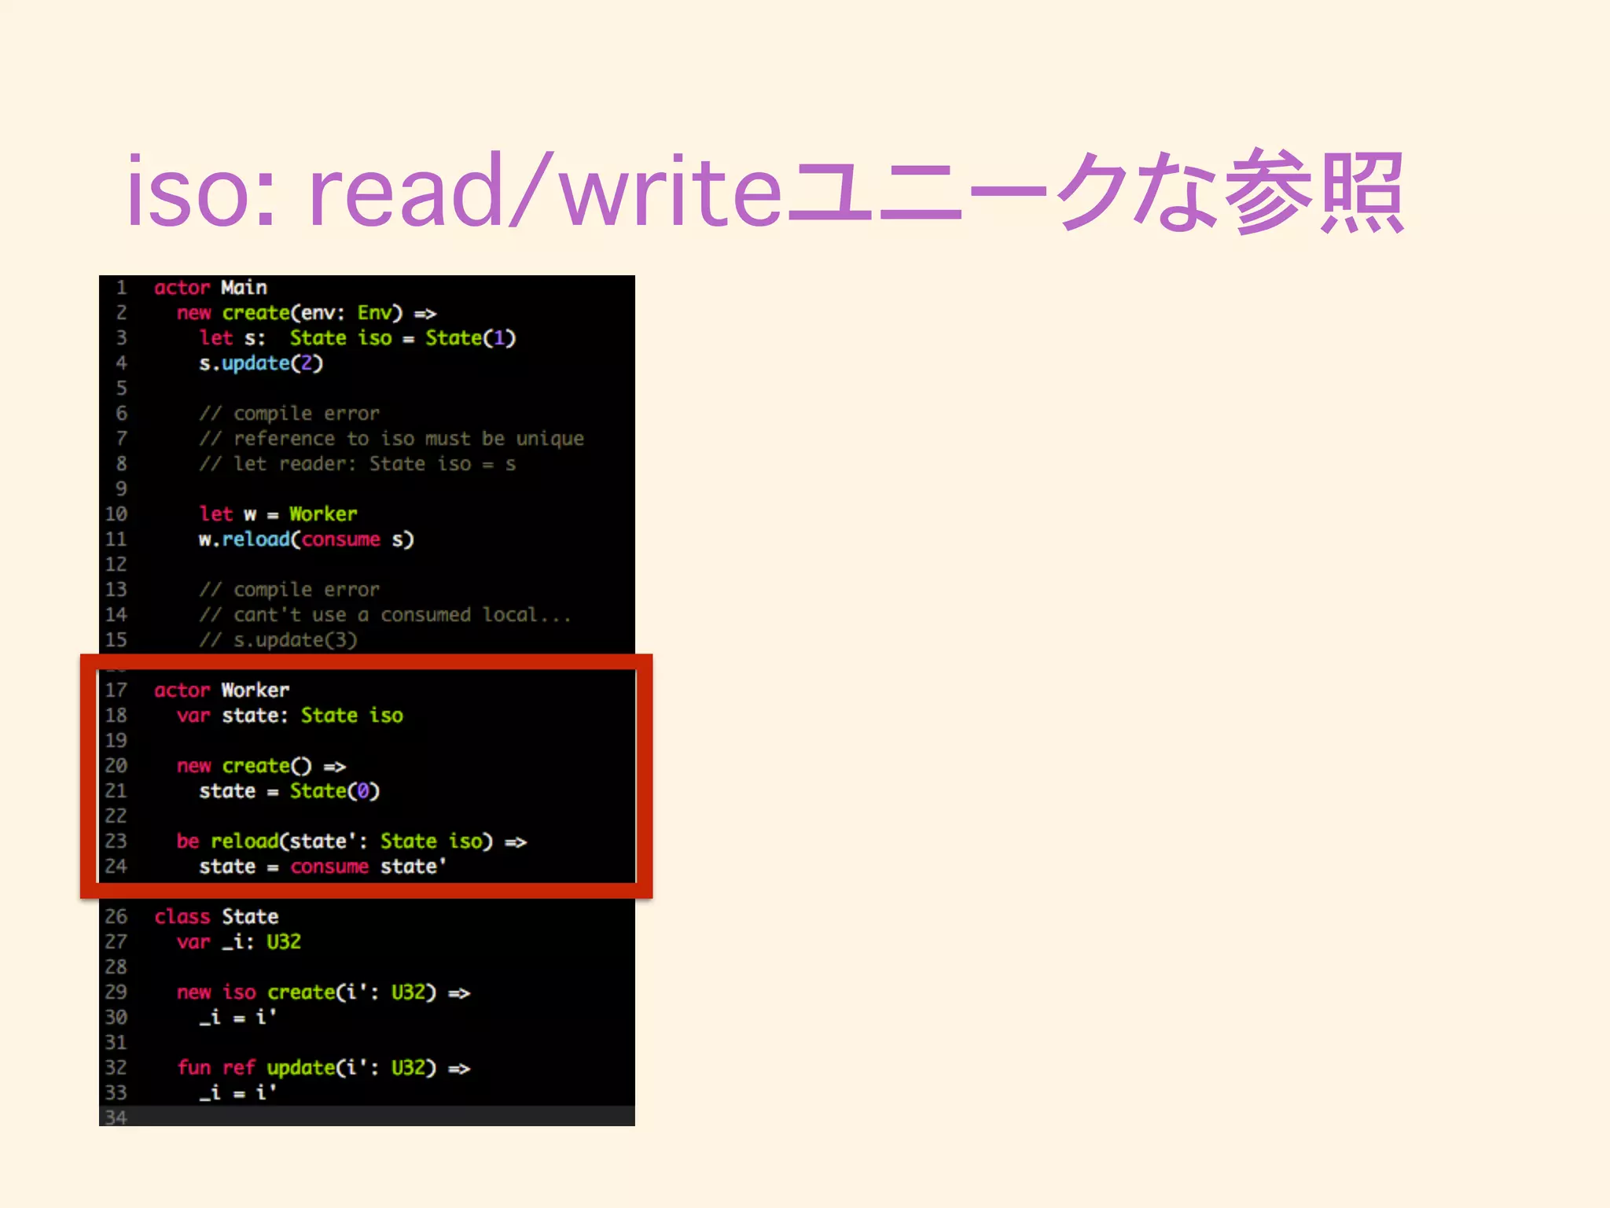Click comment '// let reader: State iso = s'
The width and height of the screenshot is (1610, 1208).
[x=358, y=464]
